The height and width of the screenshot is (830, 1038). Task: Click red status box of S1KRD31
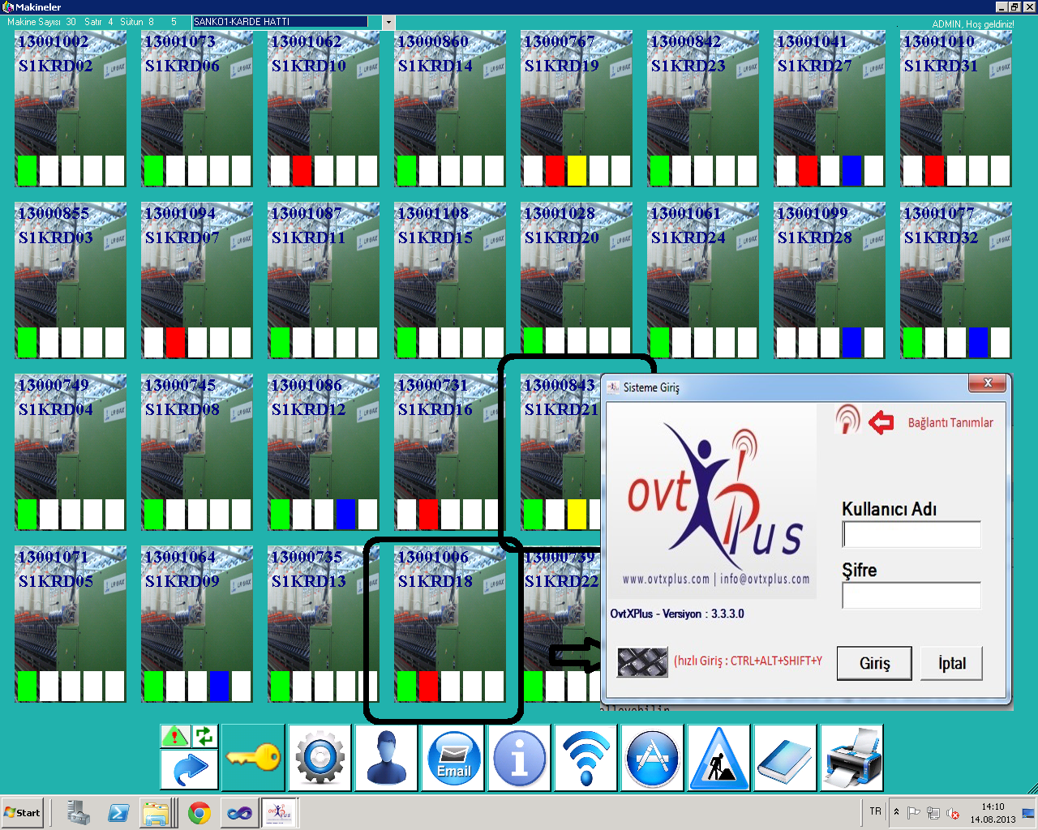coord(934,171)
